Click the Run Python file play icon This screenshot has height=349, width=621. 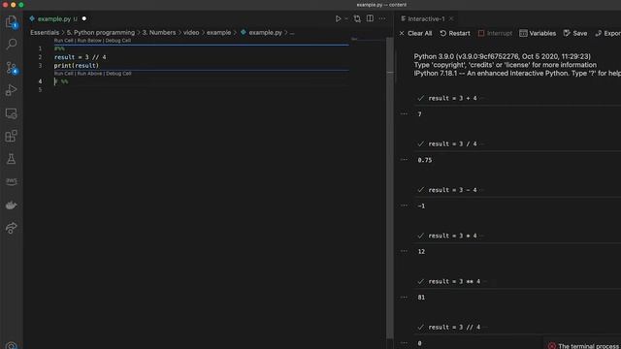click(x=338, y=18)
